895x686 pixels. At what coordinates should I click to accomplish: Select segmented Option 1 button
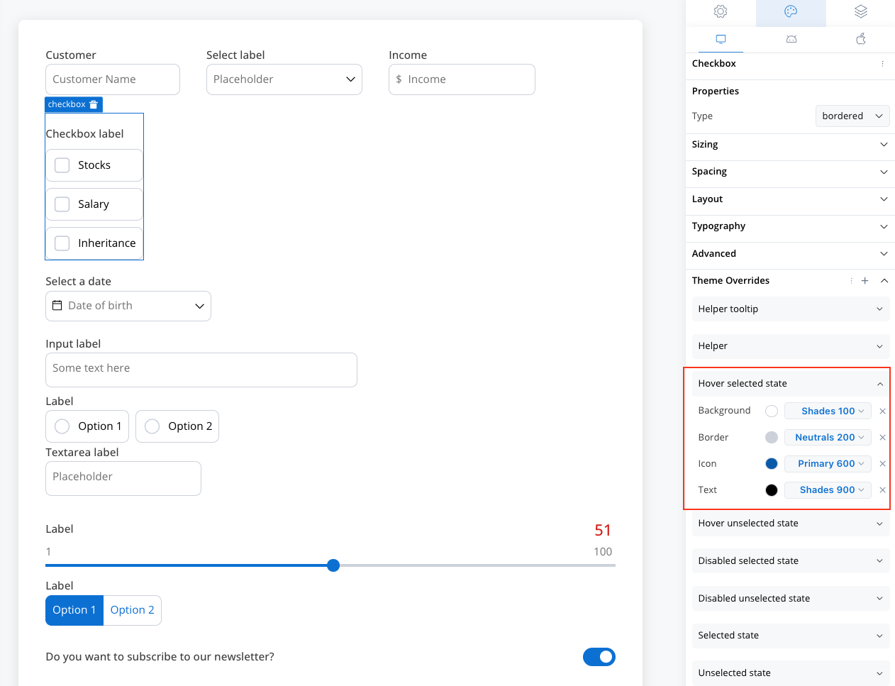[x=74, y=610]
